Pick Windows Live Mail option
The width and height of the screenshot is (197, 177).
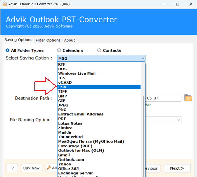99,73
